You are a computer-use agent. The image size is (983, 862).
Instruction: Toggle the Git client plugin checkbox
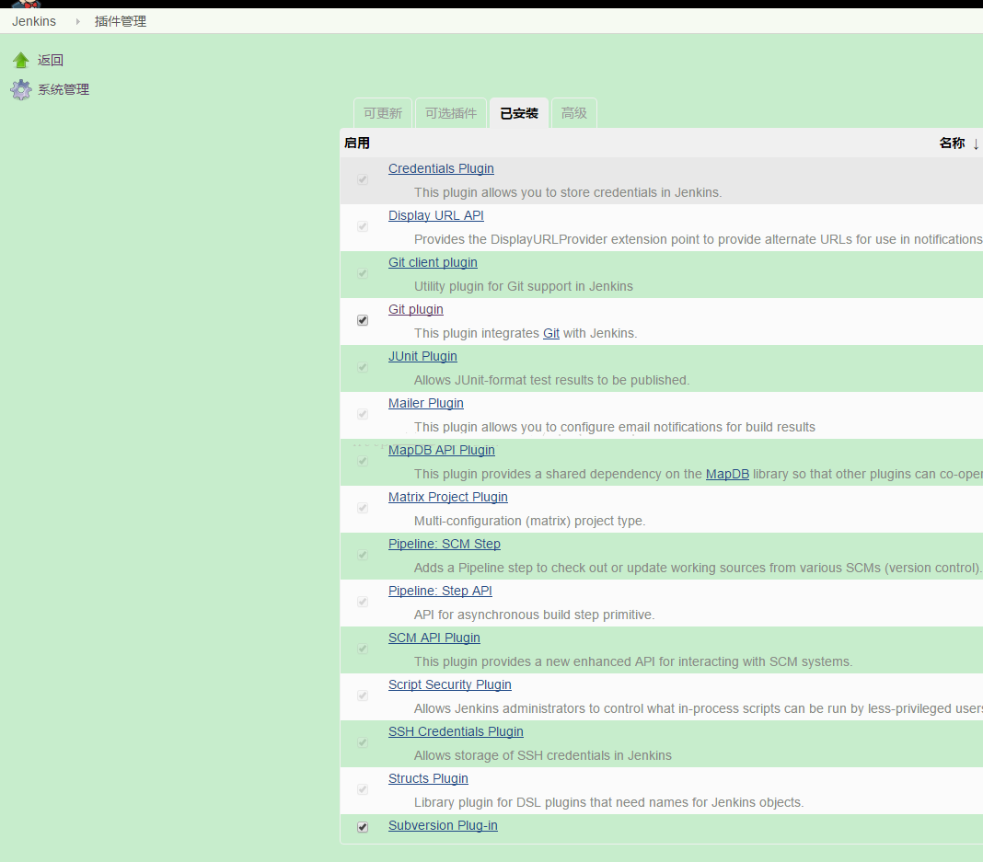click(x=363, y=274)
